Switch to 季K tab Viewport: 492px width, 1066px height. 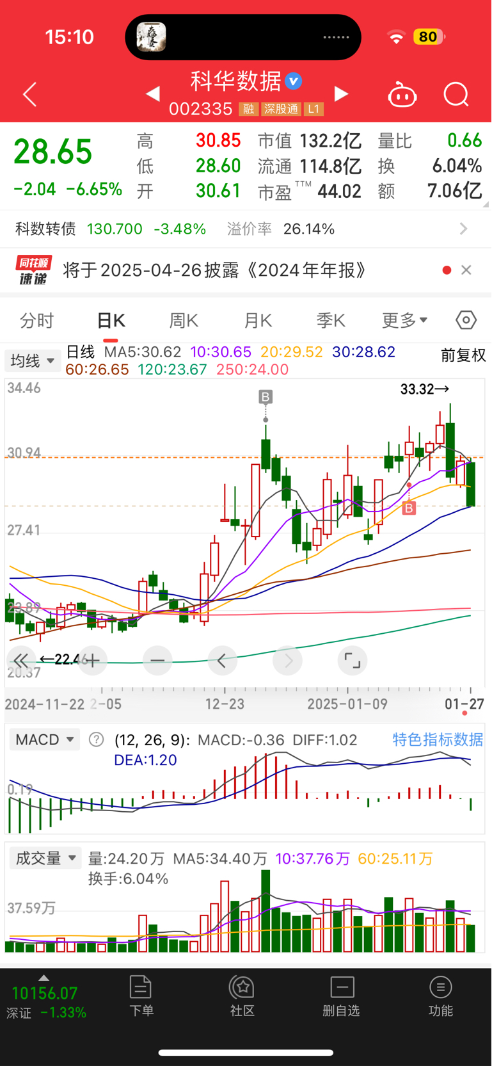click(331, 321)
